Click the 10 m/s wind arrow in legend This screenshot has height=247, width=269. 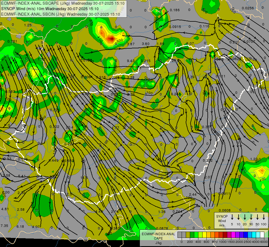pyautogui.click(x=238, y=217)
